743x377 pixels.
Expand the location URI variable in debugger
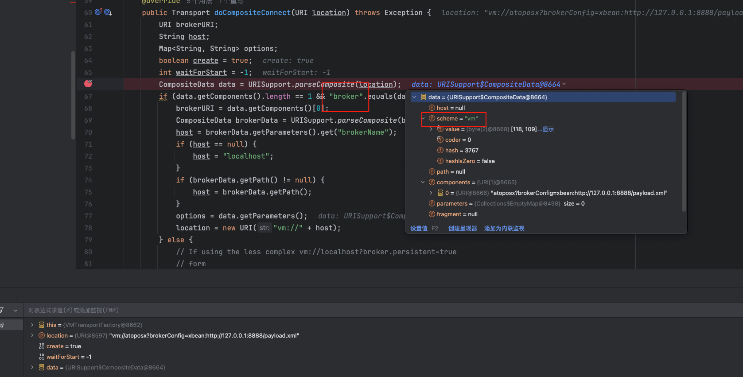(x=32, y=335)
